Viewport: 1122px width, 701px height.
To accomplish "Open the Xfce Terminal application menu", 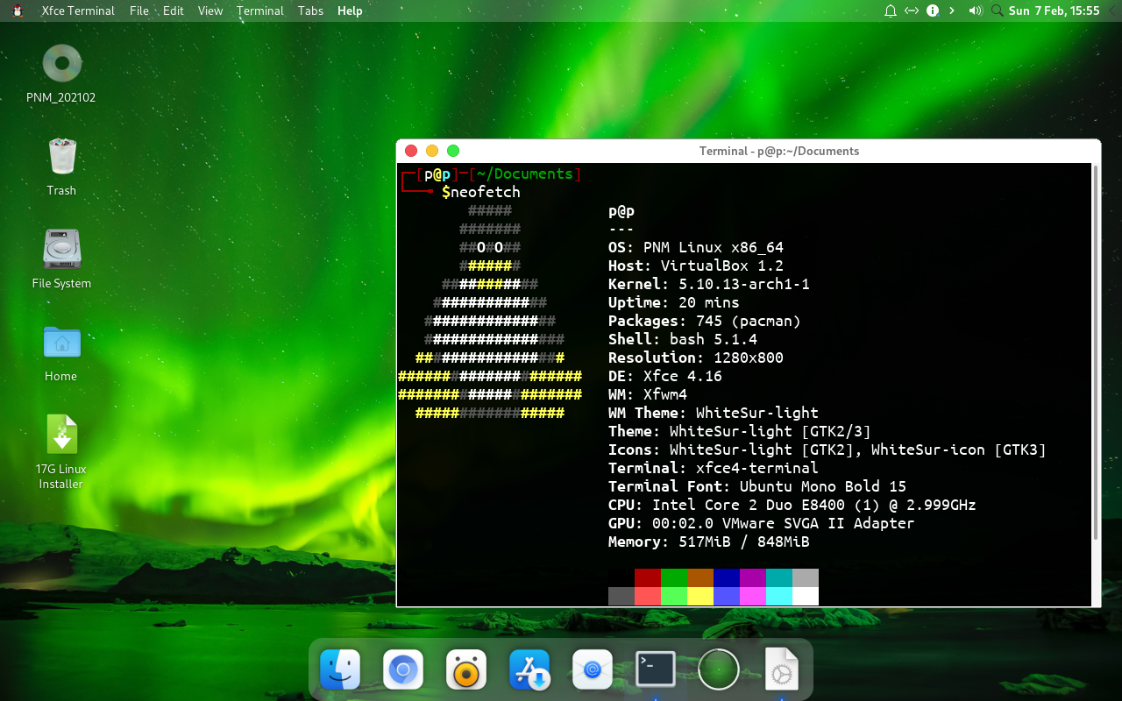I will (78, 11).
